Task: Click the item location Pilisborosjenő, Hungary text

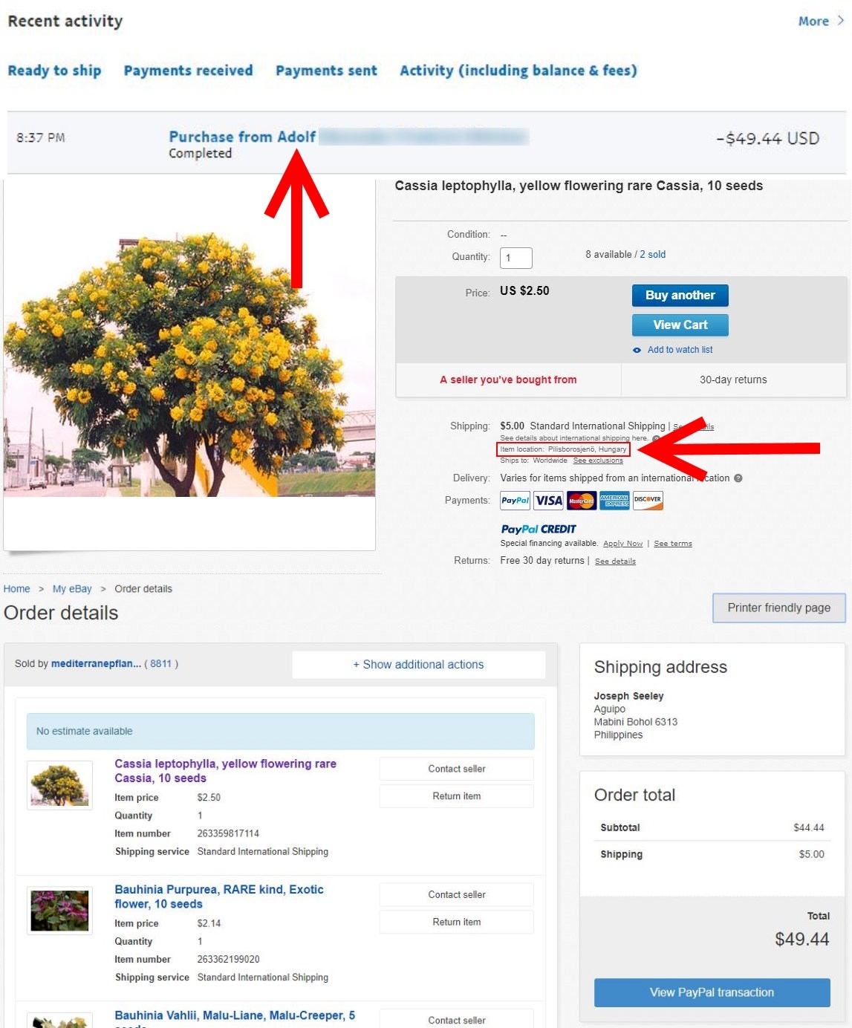Action: [563, 449]
